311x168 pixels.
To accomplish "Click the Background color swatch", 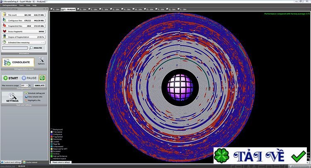I will tap(52, 130).
